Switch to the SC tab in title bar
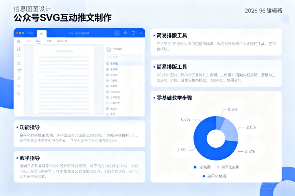Image resolution: width=295 pixels, height=196 pixels. pyautogui.click(x=42, y=34)
